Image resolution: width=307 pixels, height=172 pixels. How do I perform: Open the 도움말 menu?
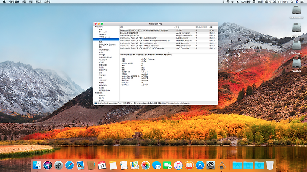tap(47, 2)
